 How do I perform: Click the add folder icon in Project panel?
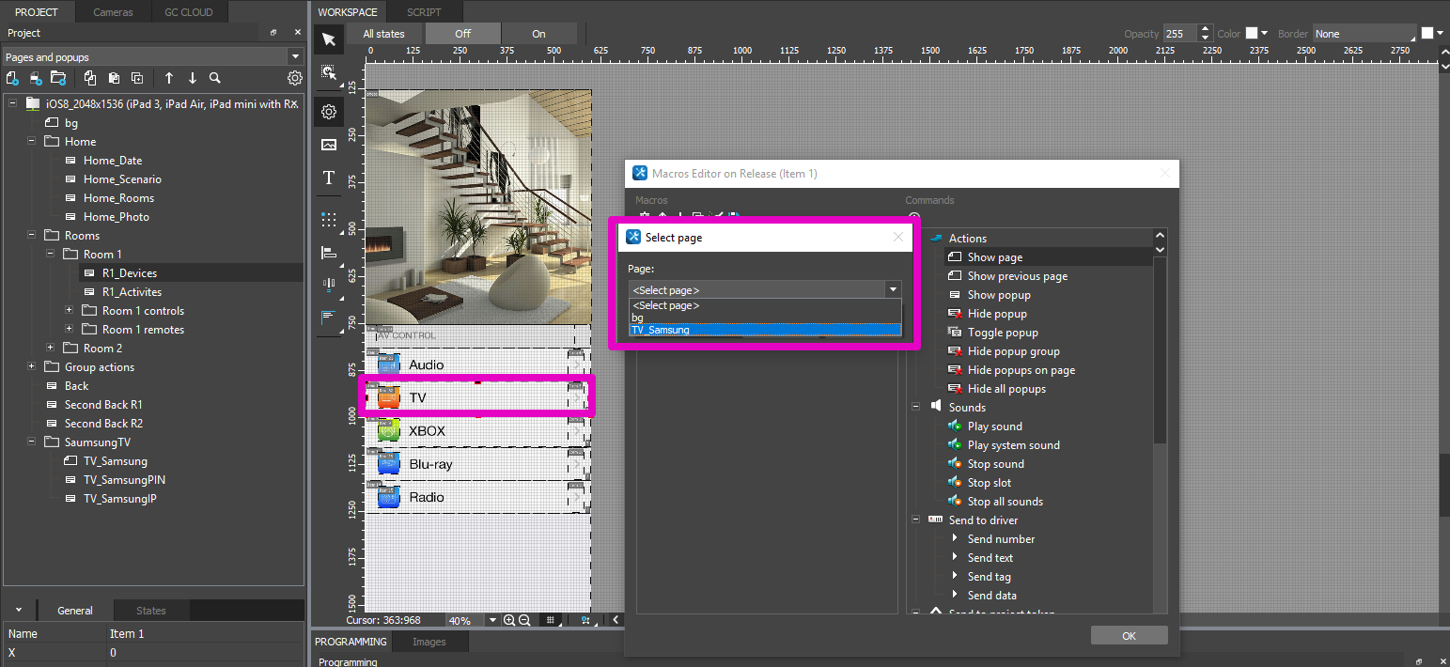coord(58,78)
